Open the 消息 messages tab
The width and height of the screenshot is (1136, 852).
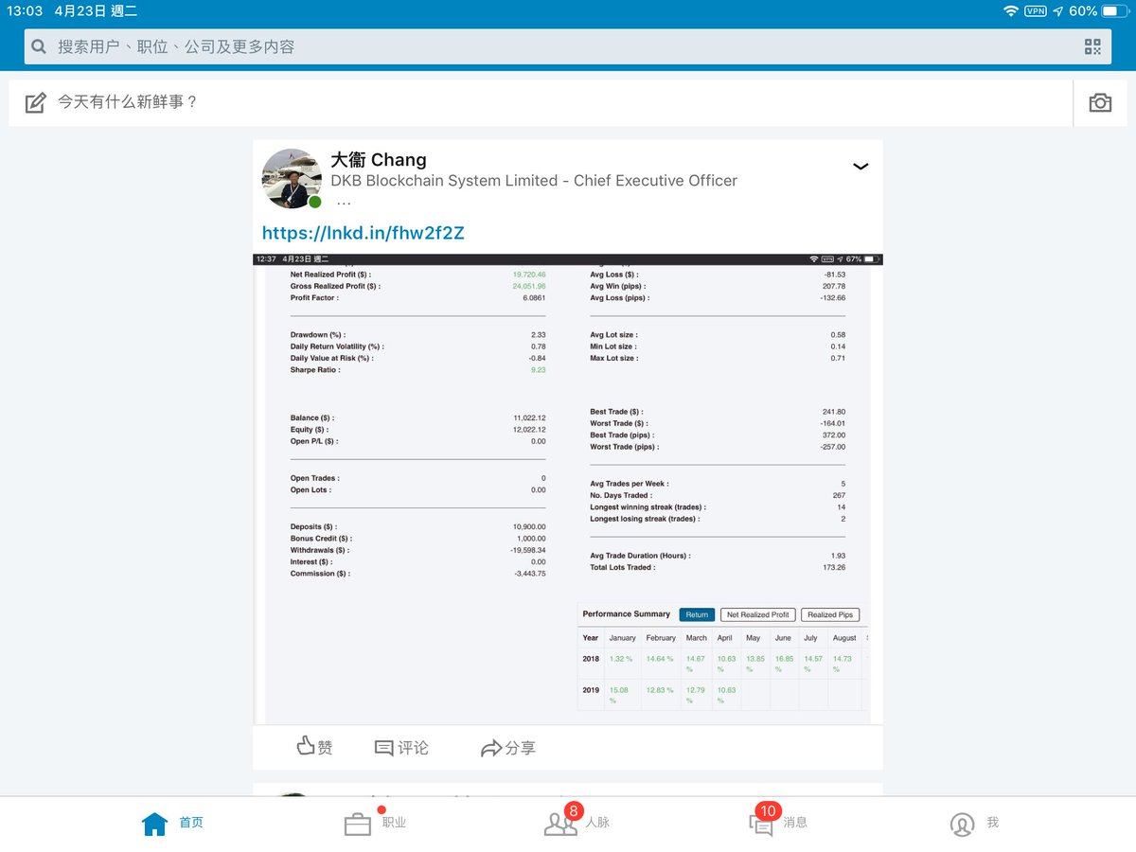click(778, 822)
